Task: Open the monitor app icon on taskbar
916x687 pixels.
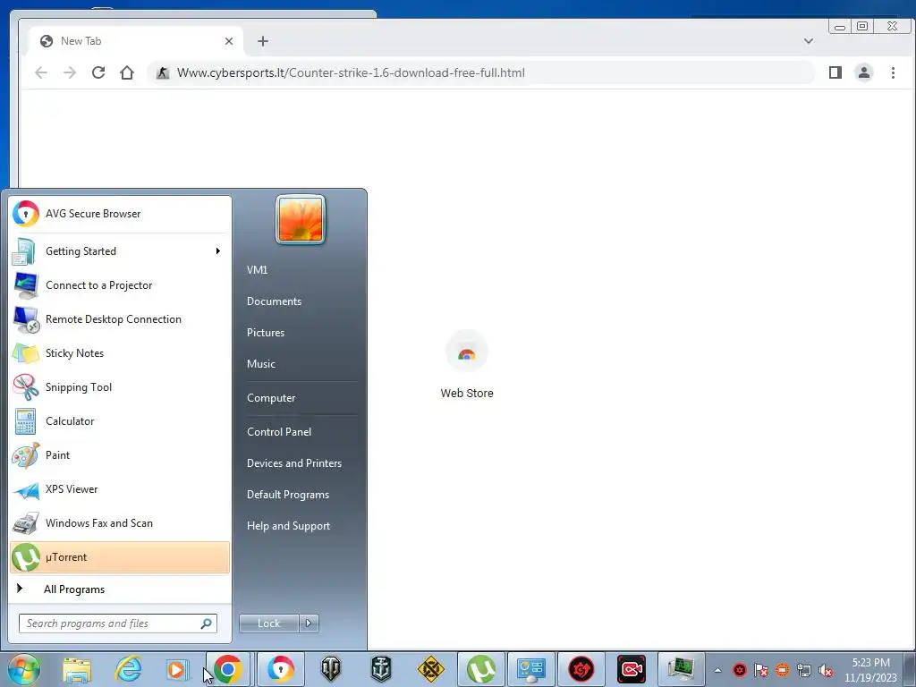Action: [682, 669]
